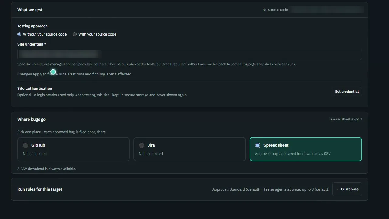This screenshot has width=389, height=219.
Task: Click "Not connected" under Jira
Action: click(x=151, y=154)
